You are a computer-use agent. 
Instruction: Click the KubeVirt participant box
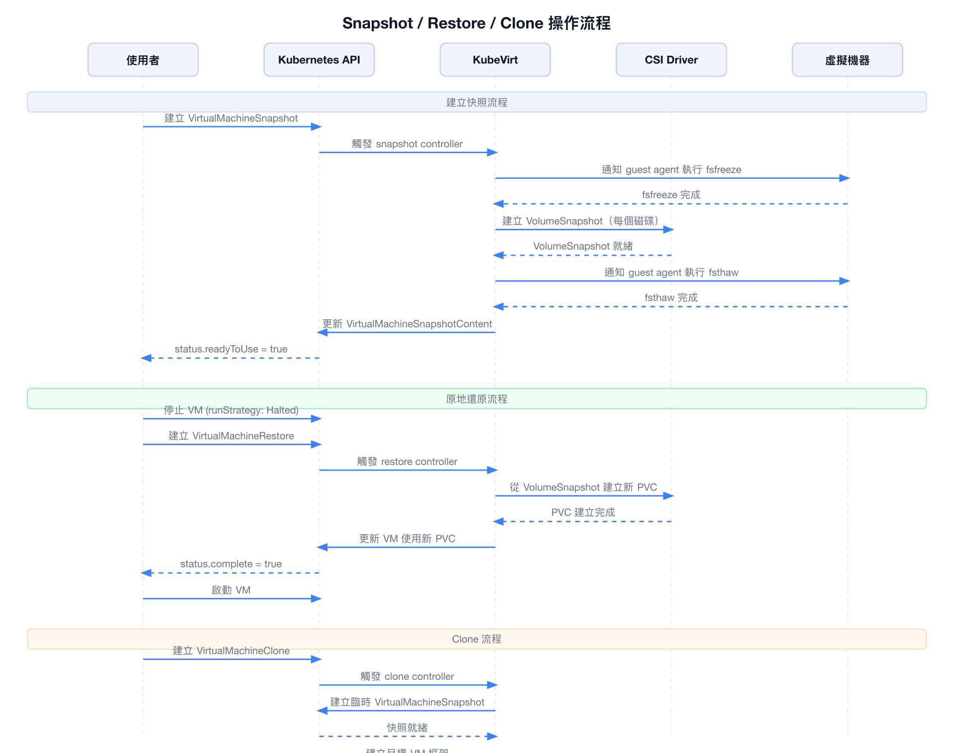coord(495,60)
